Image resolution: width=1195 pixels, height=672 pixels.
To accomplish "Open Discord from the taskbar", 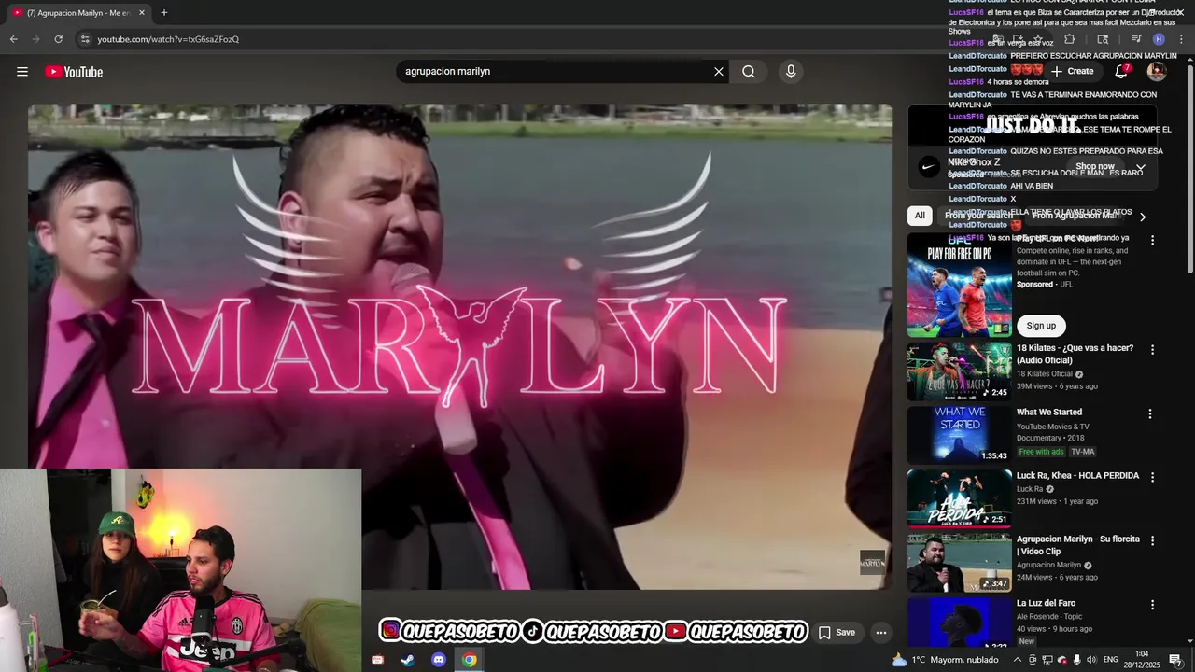I will tap(439, 660).
